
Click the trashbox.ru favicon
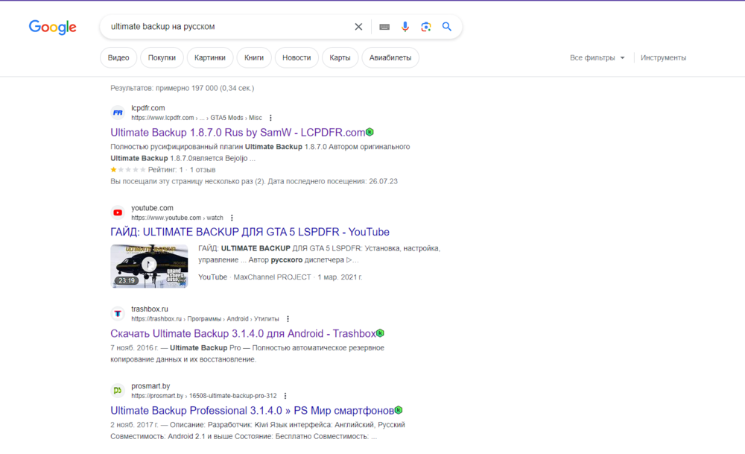[117, 313]
